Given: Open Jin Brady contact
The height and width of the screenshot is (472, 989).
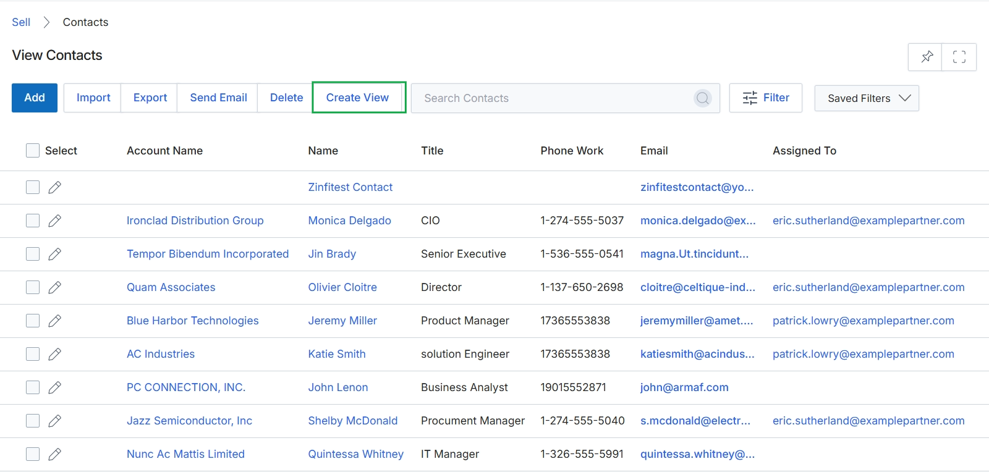Looking at the screenshot, I should [x=332, y=254].
